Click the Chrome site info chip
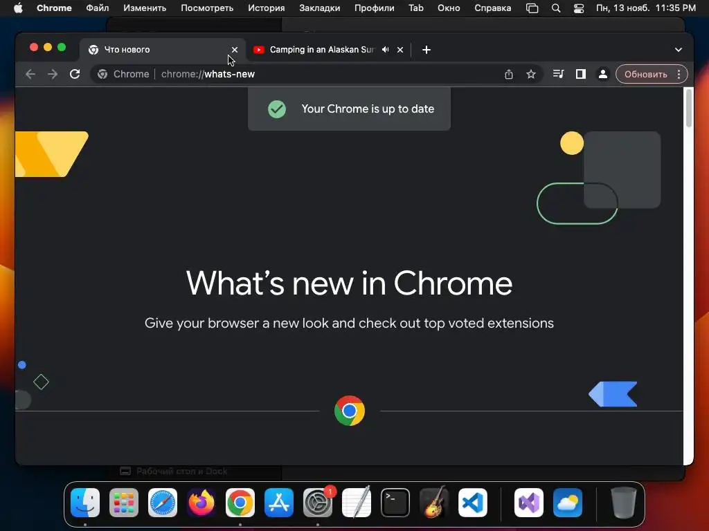The height and width of the screenshot is (531, 709). 123,74
